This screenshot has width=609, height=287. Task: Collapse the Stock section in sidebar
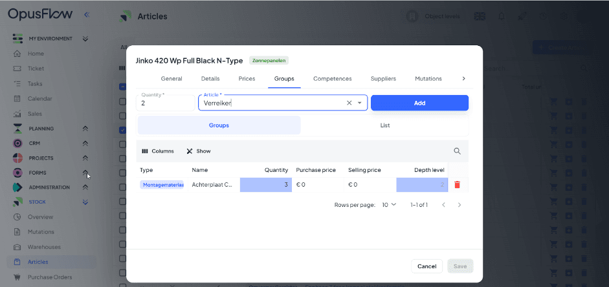coord(85,202)
